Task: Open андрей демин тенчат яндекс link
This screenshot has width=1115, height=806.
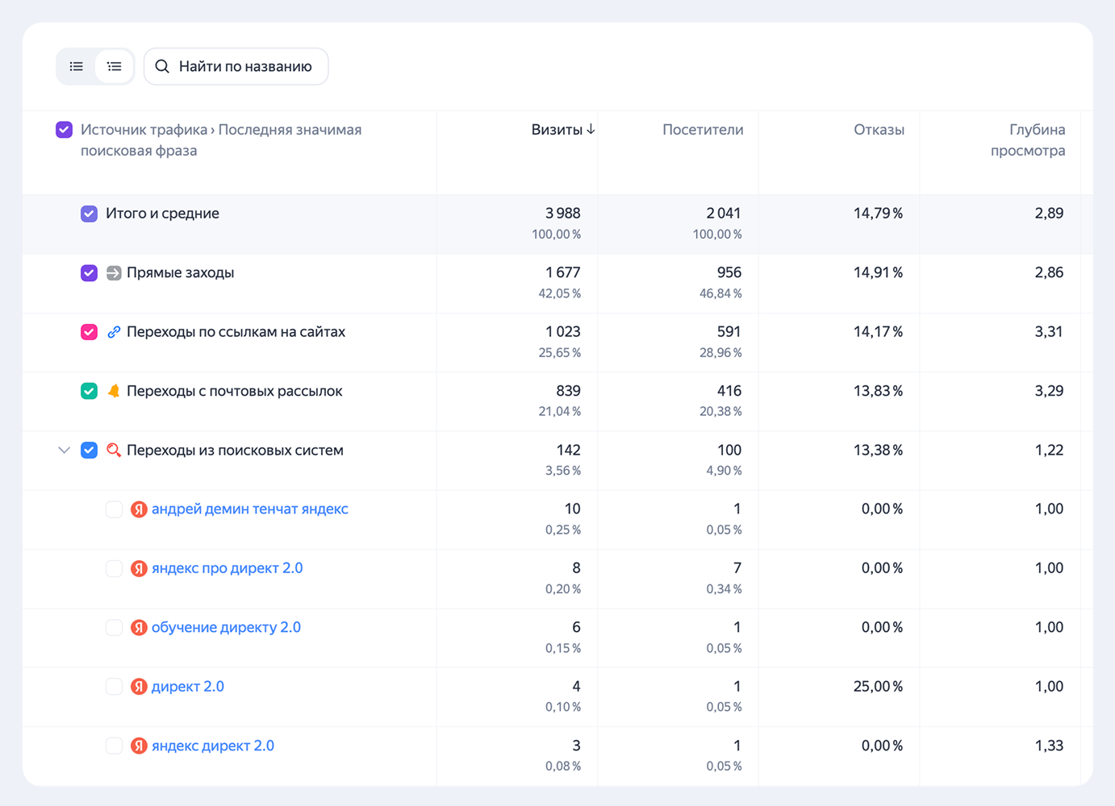Action: (250, 509)
